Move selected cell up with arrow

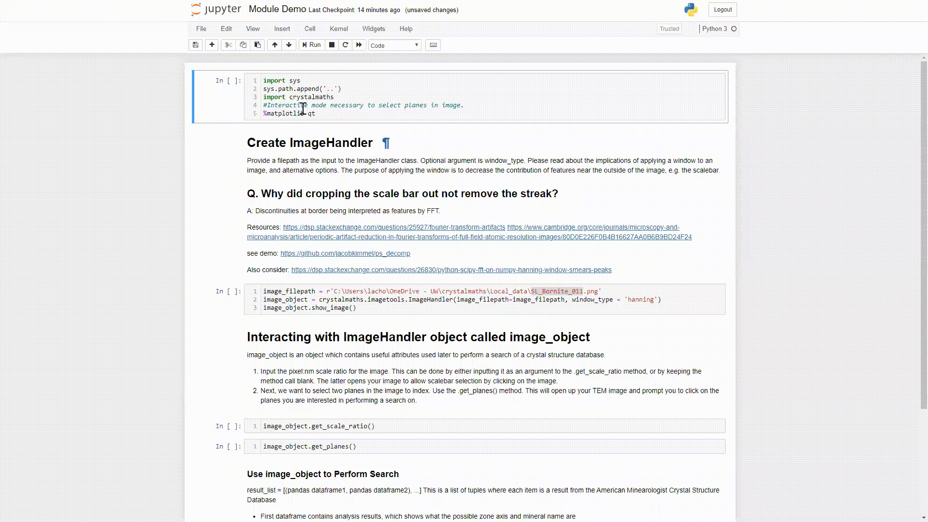tap(275, 45)
